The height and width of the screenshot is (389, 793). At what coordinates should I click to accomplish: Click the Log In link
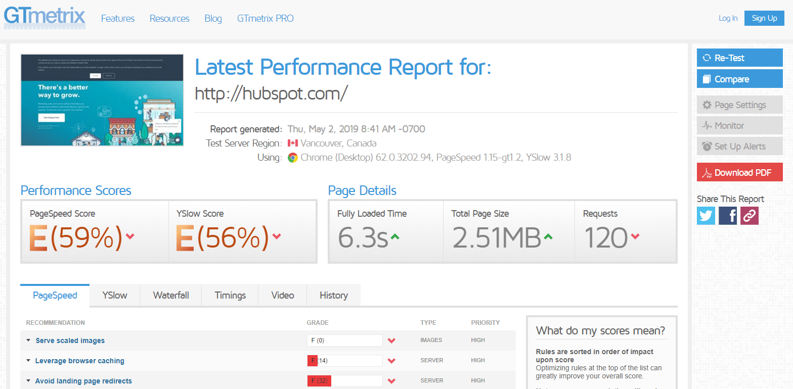(x=728, y=18)
